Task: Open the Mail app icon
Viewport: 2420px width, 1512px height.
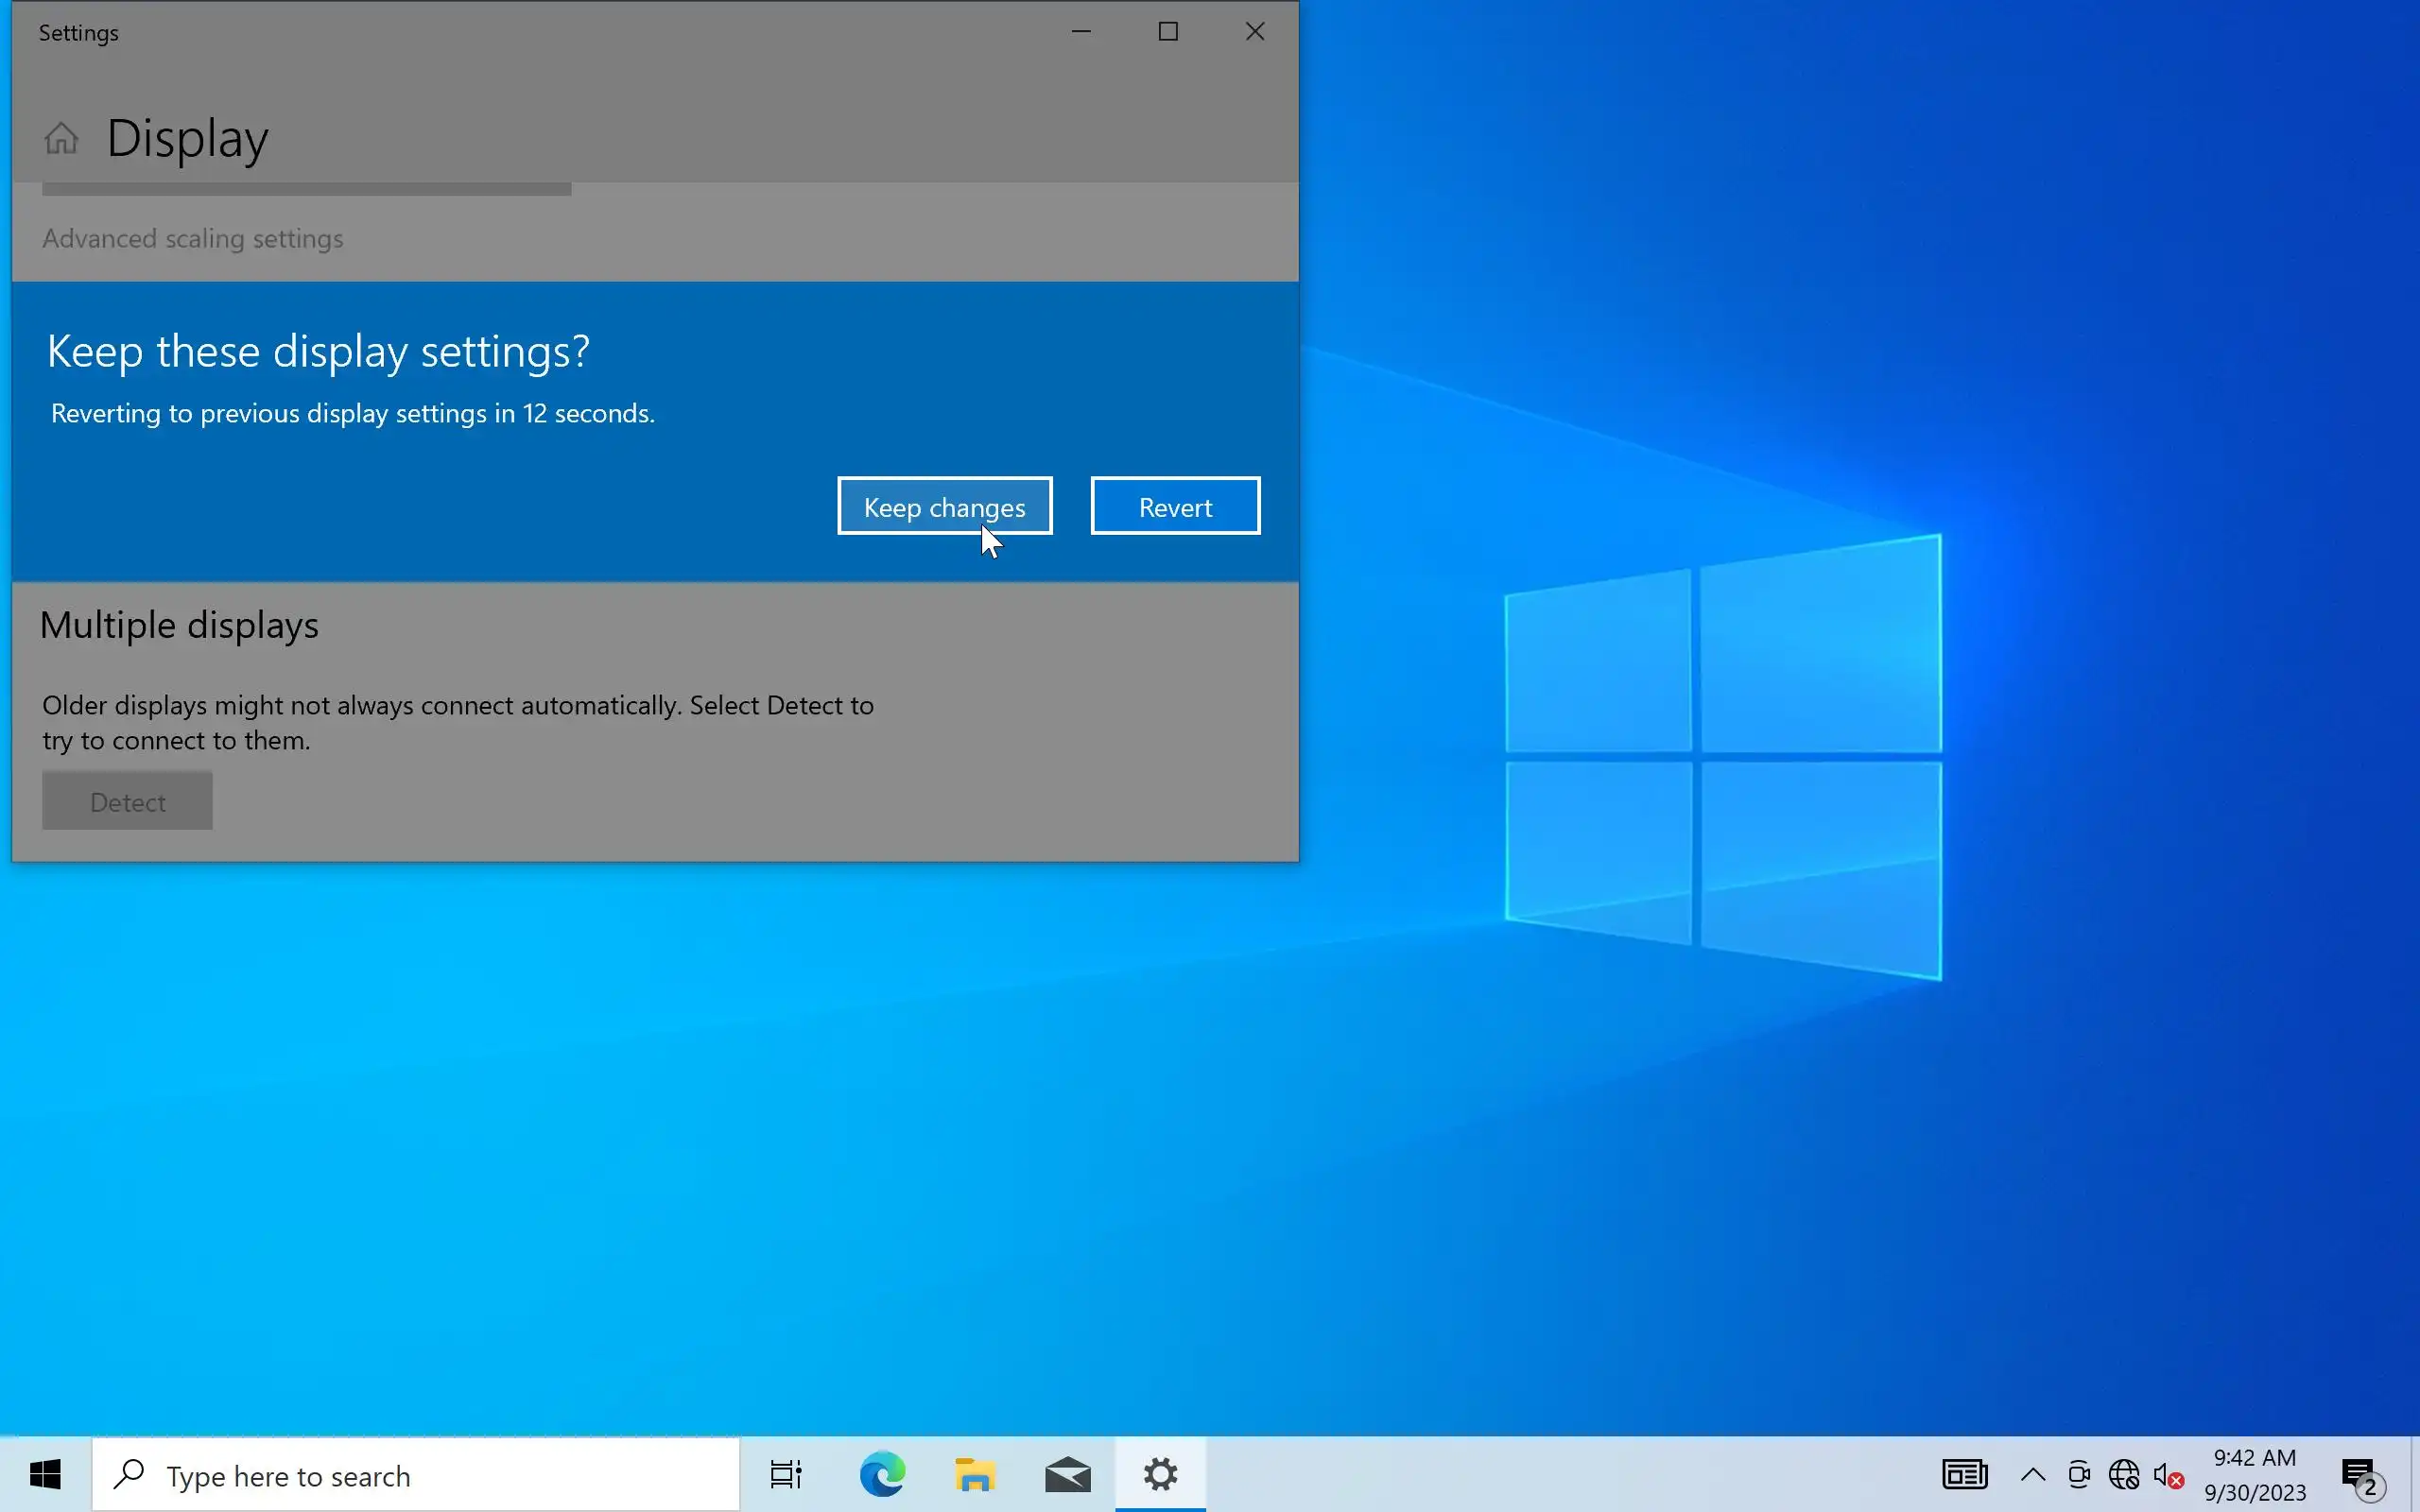Action: click(1067, 1475)
